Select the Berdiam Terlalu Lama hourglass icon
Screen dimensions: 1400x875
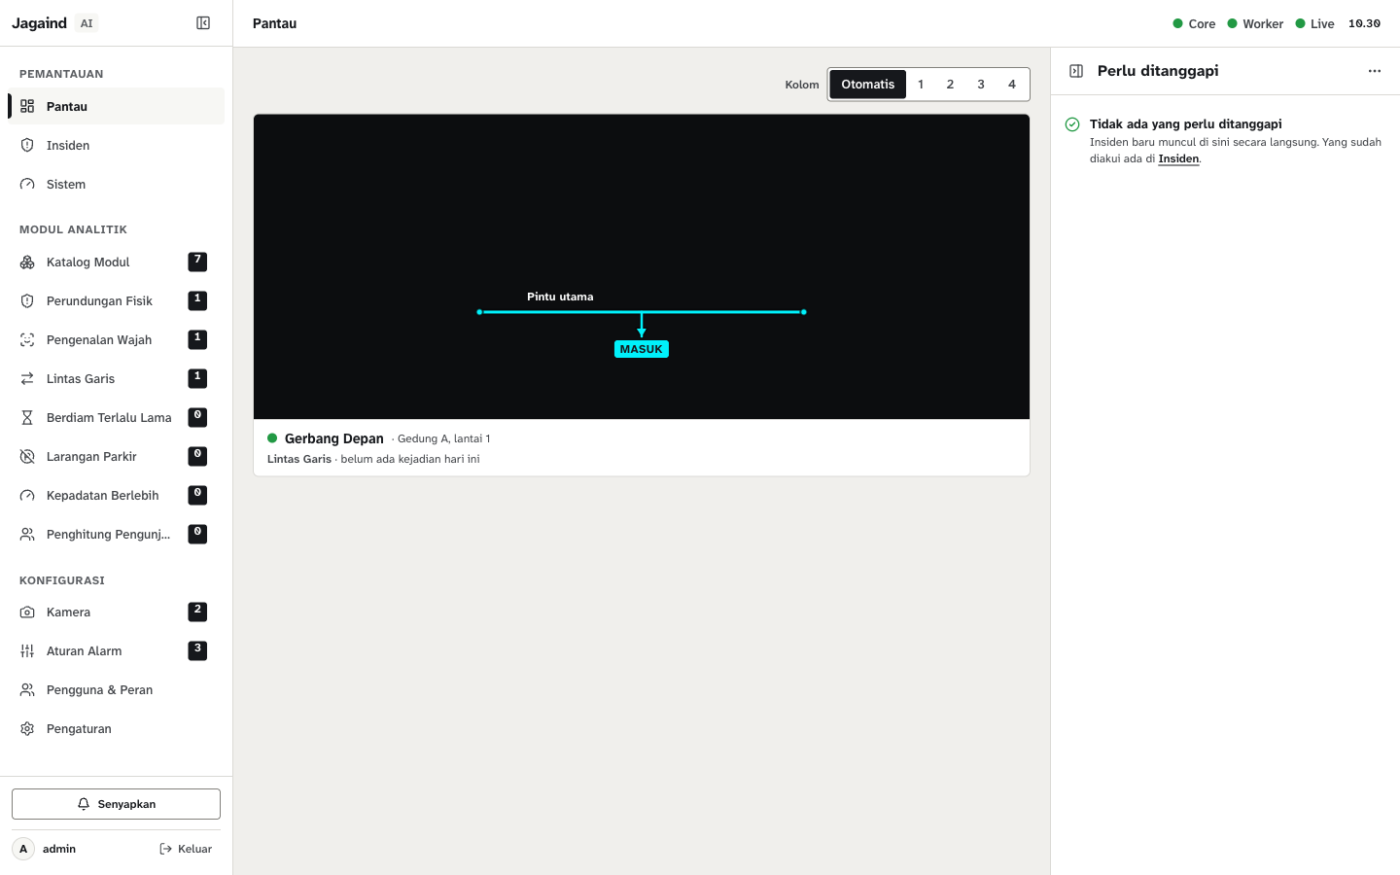(27, 417)
